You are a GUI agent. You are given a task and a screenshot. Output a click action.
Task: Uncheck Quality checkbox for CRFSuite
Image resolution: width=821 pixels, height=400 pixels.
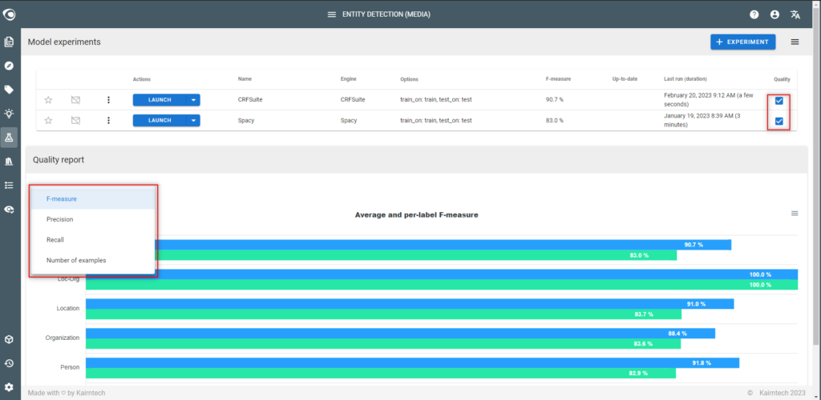coord(779,101)
